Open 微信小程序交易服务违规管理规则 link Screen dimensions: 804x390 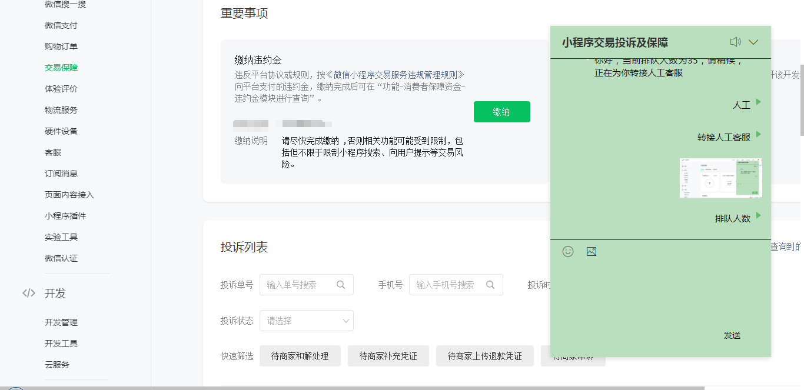pos(396,75)
